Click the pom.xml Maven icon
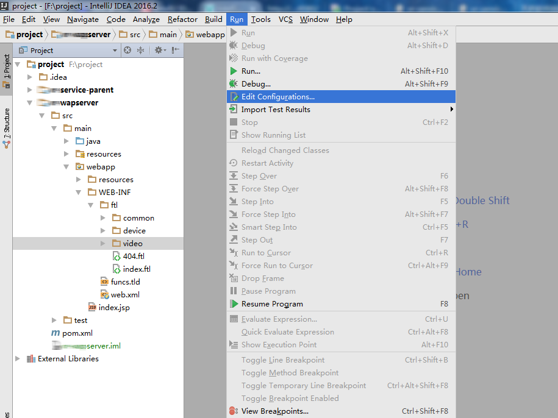 pos(55,333)
